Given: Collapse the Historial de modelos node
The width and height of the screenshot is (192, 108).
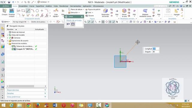Looking at the screenshot, I should tap(7, 43).
